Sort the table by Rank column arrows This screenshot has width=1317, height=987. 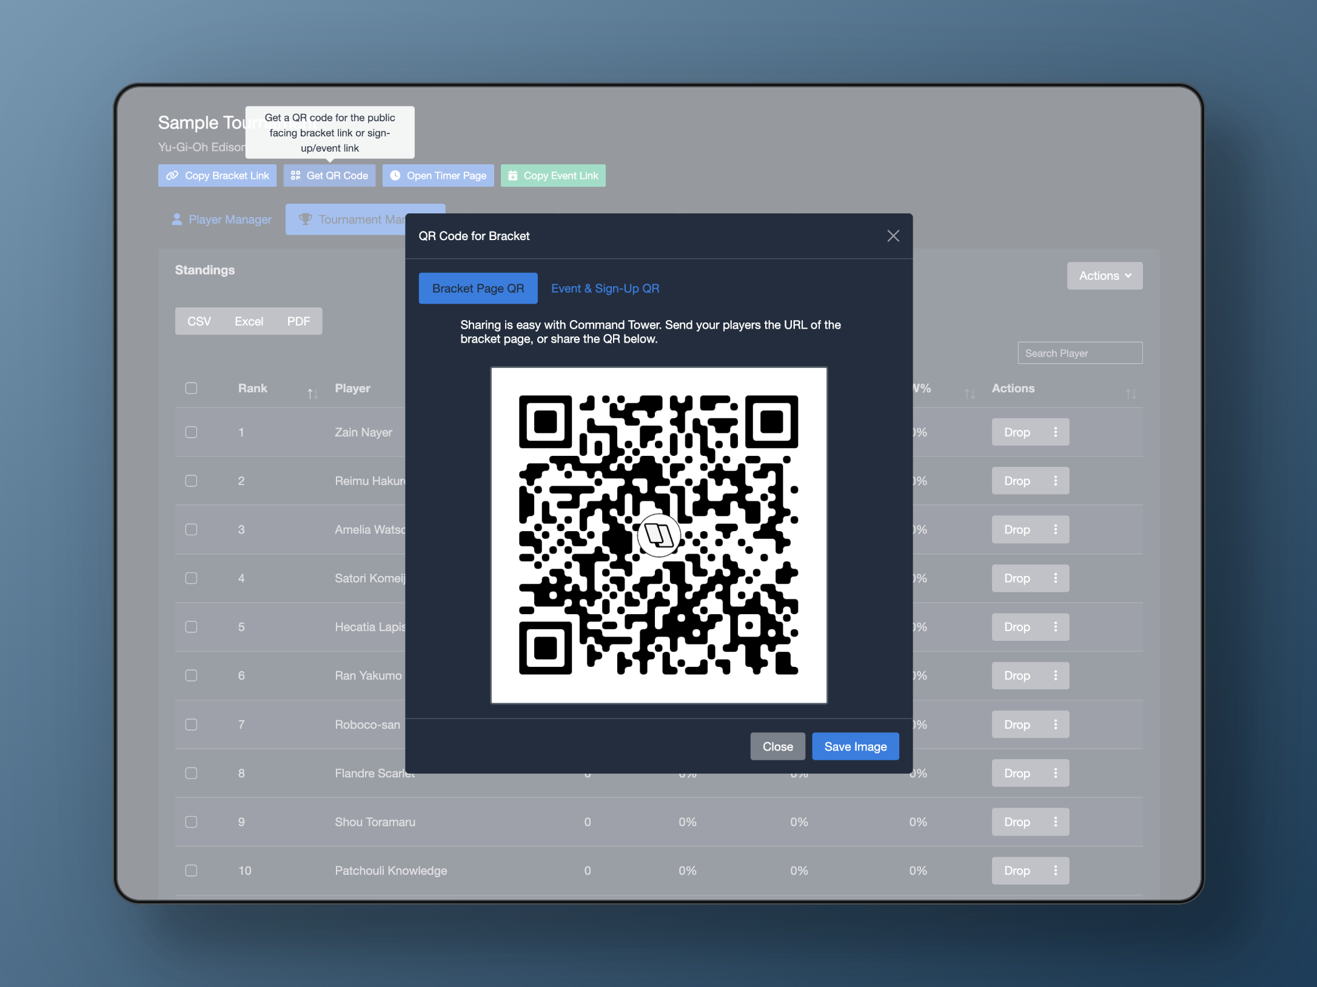tap(312, 393)
